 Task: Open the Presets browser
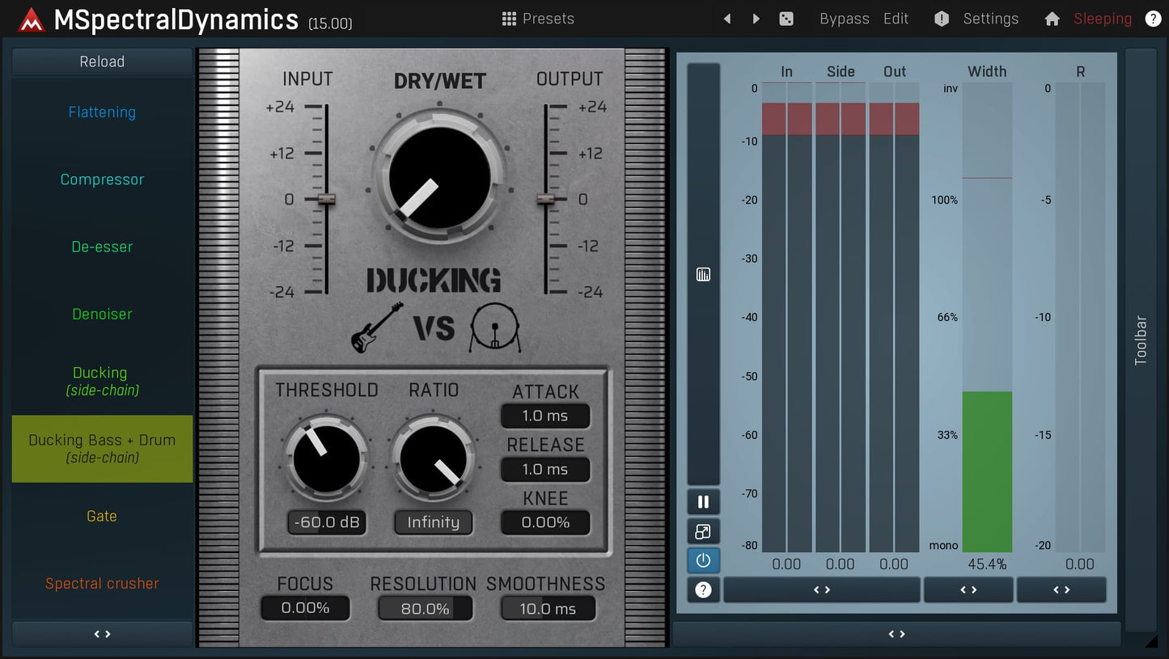tap(537, 18)
